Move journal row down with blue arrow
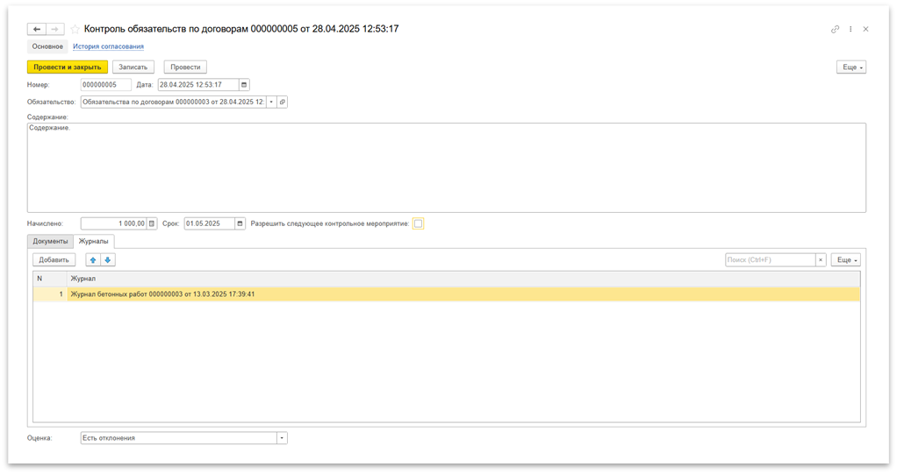 [108, 260]
